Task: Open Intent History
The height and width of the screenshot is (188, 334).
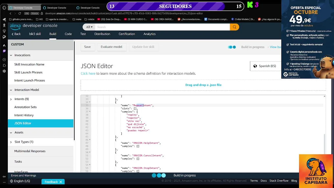Action: point(24,115)
